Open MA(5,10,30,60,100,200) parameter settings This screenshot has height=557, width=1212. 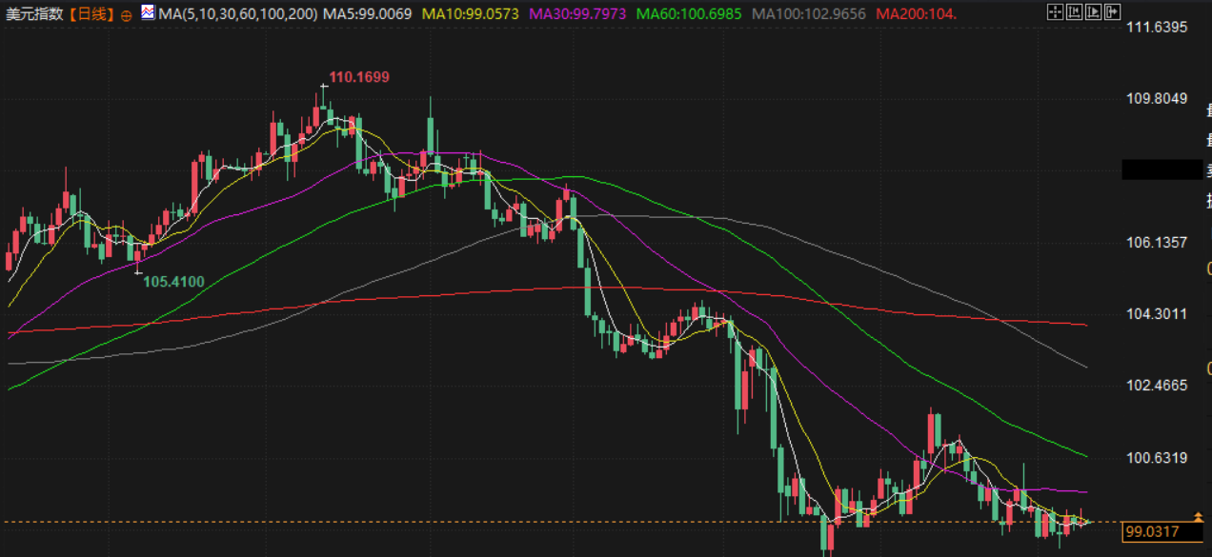coord(237,14)
